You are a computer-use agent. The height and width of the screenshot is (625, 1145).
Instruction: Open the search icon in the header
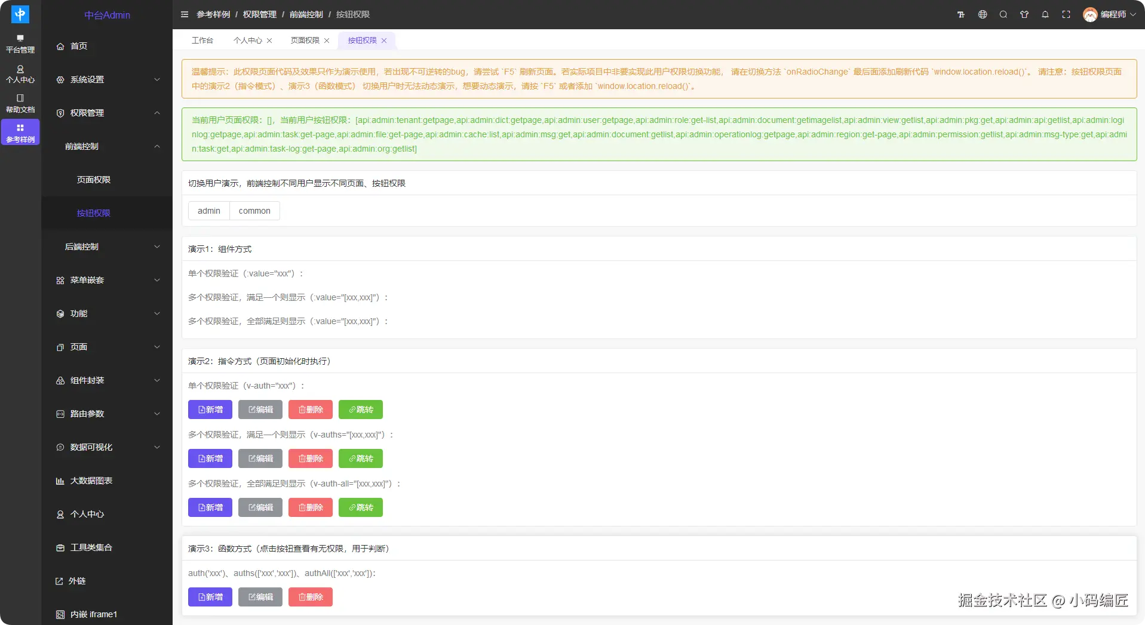coord(1003,14)
